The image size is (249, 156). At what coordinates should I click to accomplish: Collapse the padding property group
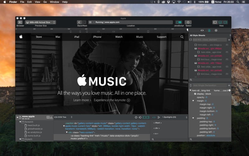193,118
